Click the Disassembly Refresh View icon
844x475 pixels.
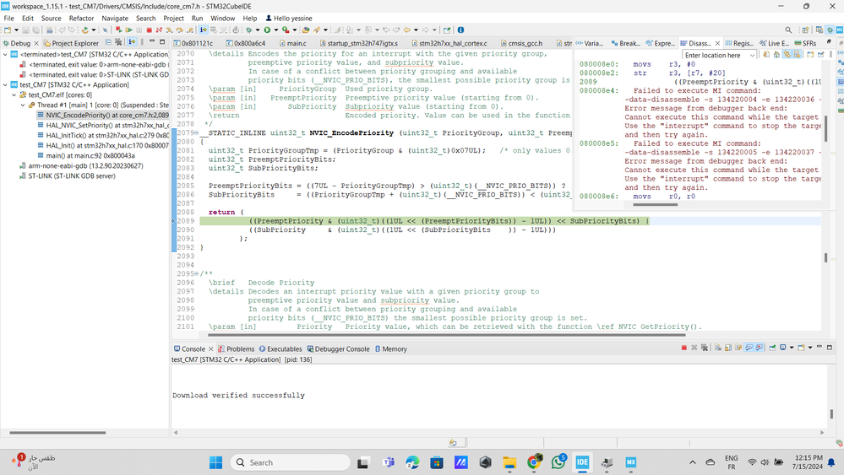766,54
